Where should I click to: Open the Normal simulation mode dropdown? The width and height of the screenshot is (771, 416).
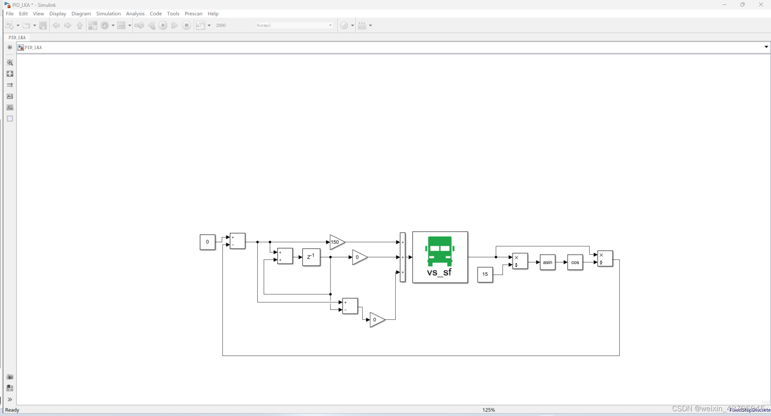click(294, 25)
